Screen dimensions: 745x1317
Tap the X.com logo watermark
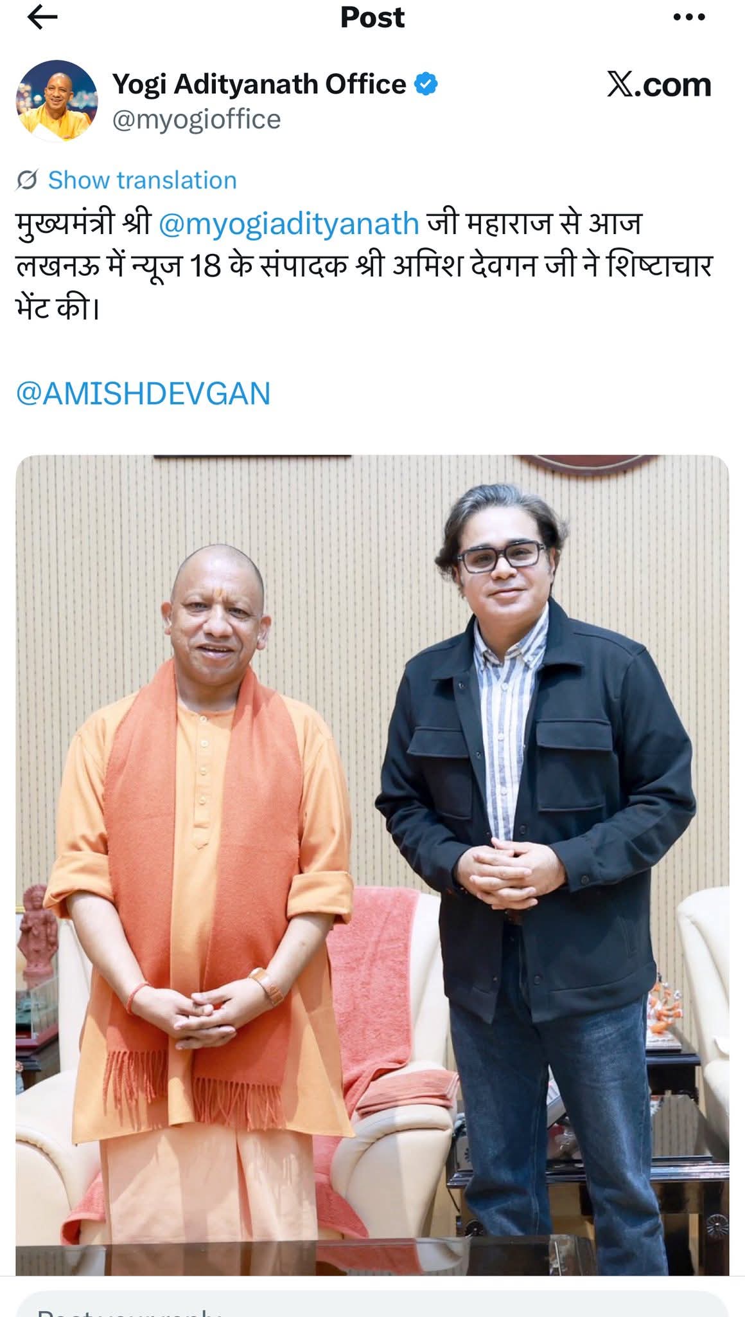tap(659, 84)
